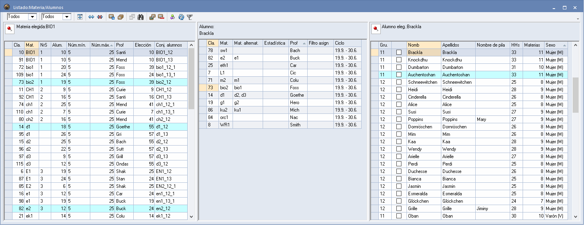Select the WR1 row with teacher Smith
The width and height of the screenshot is (584, 225).
pos(280,125)
